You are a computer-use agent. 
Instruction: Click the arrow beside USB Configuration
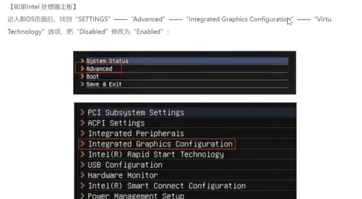[x=83, y=165]
